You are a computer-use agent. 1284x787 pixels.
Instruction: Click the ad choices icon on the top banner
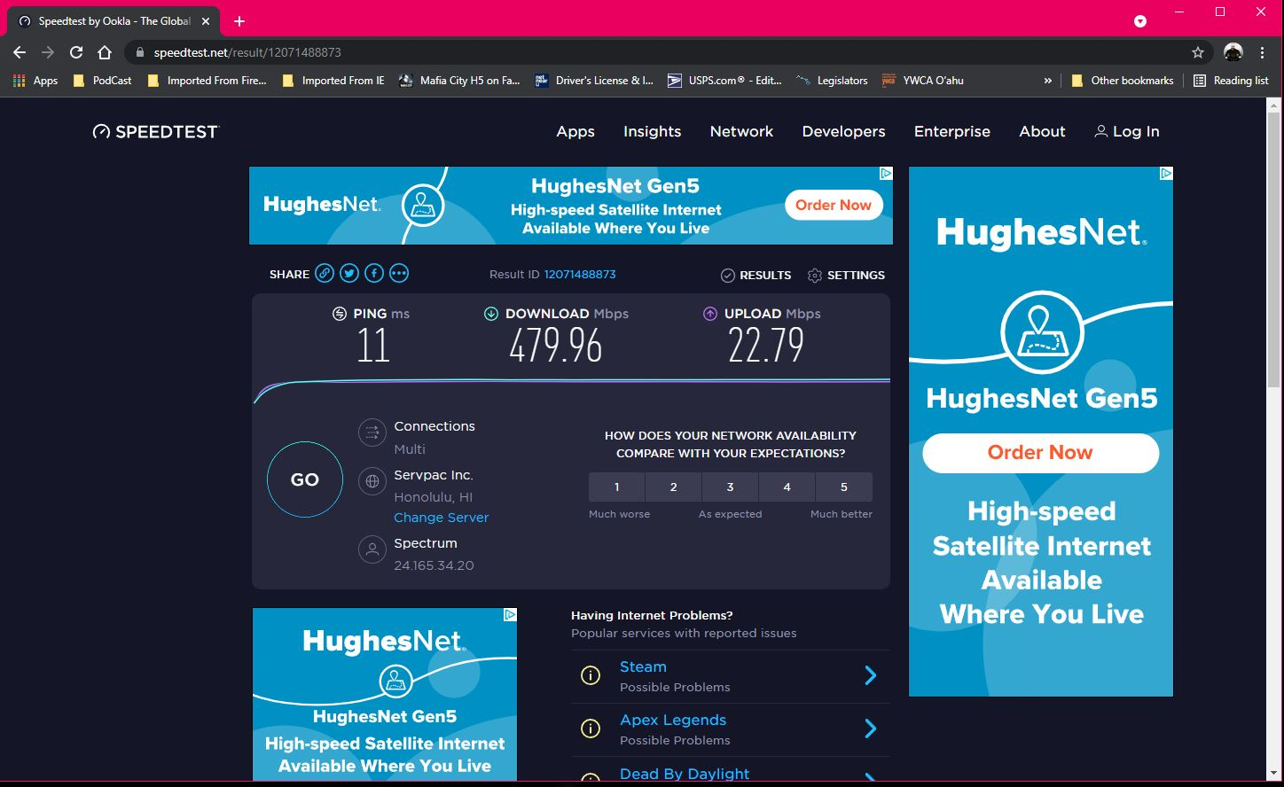[885, 174]
